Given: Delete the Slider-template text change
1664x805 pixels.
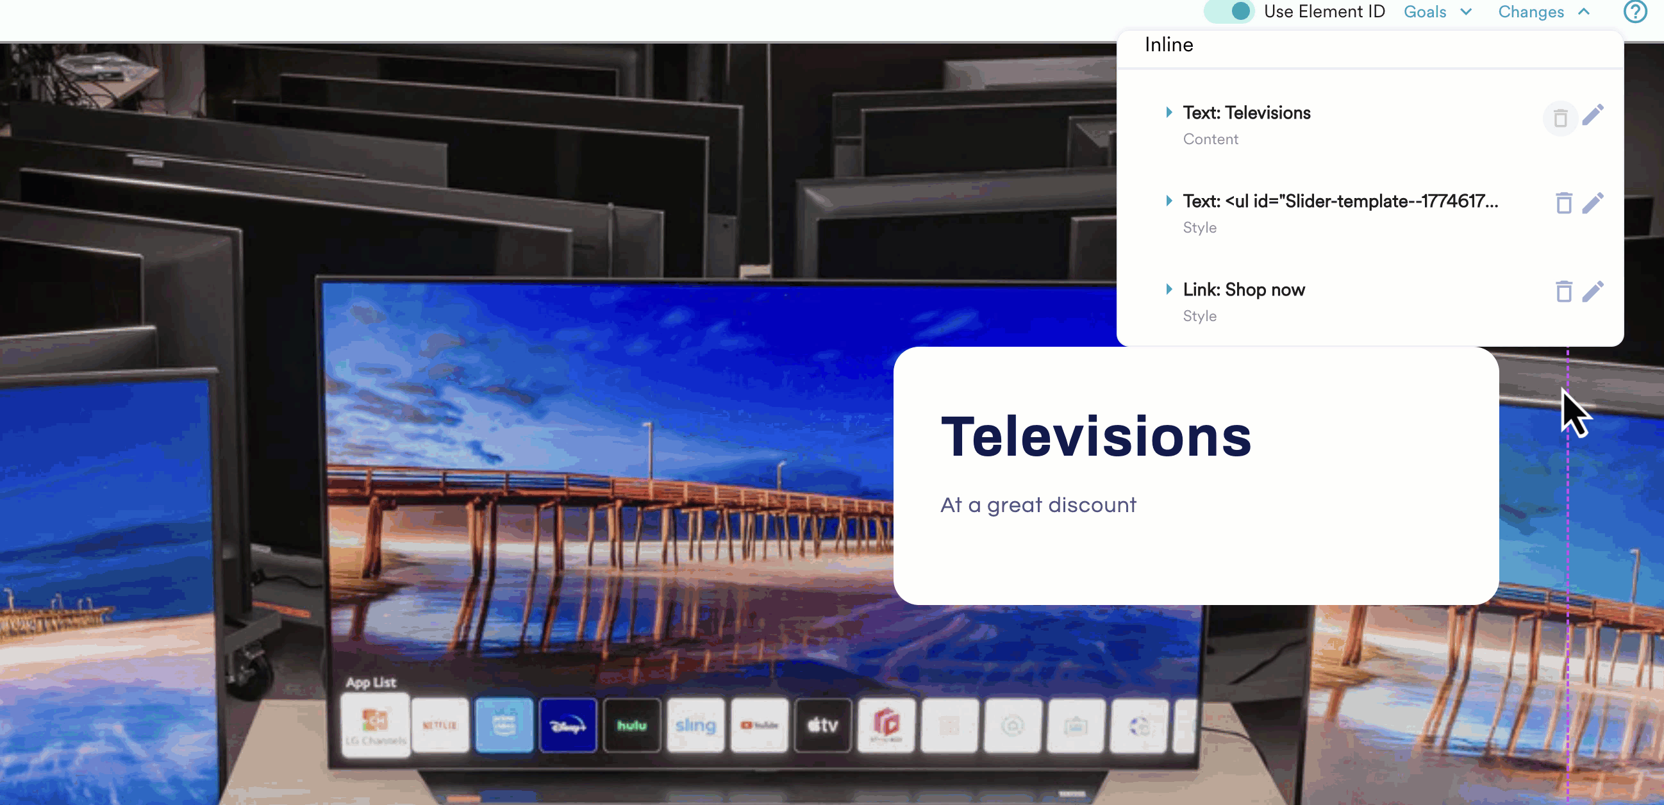Looking at the screenshot, I should (x=1563, y=203).
